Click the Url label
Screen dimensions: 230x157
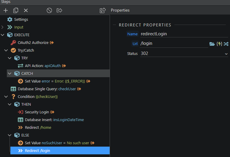coord(135,44)
